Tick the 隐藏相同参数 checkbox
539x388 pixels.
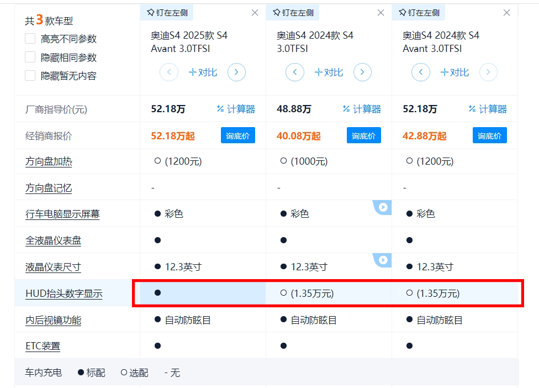pyautogui.click(x=30, y=57)
